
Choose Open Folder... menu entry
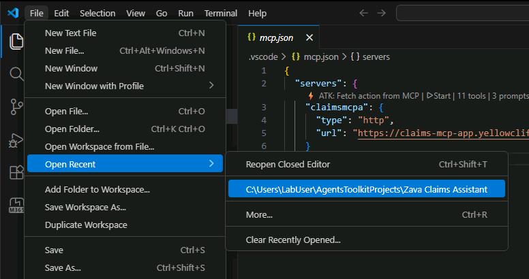coord(125,129)
